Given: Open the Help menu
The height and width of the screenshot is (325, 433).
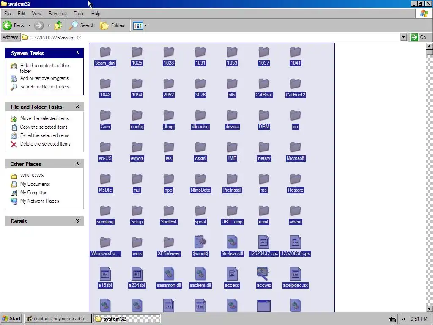Looking at the screenshot, I should click(96, 14).
